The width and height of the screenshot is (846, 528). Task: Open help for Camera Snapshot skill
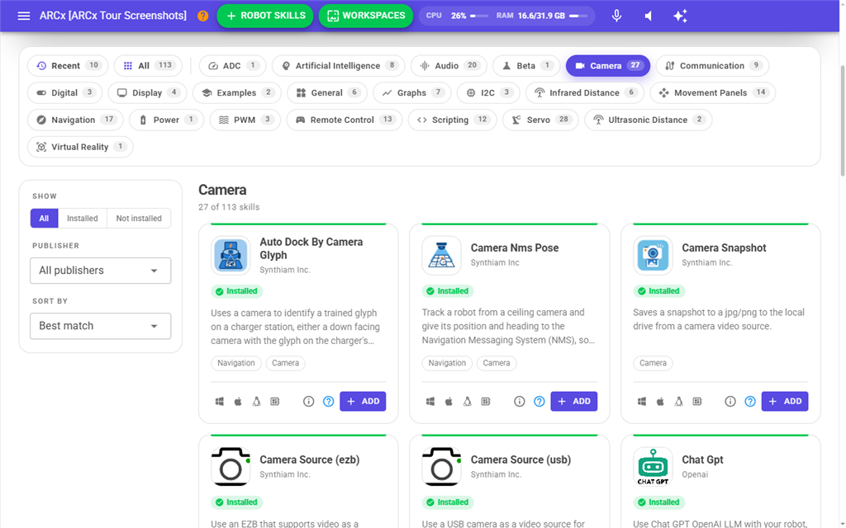750,402
